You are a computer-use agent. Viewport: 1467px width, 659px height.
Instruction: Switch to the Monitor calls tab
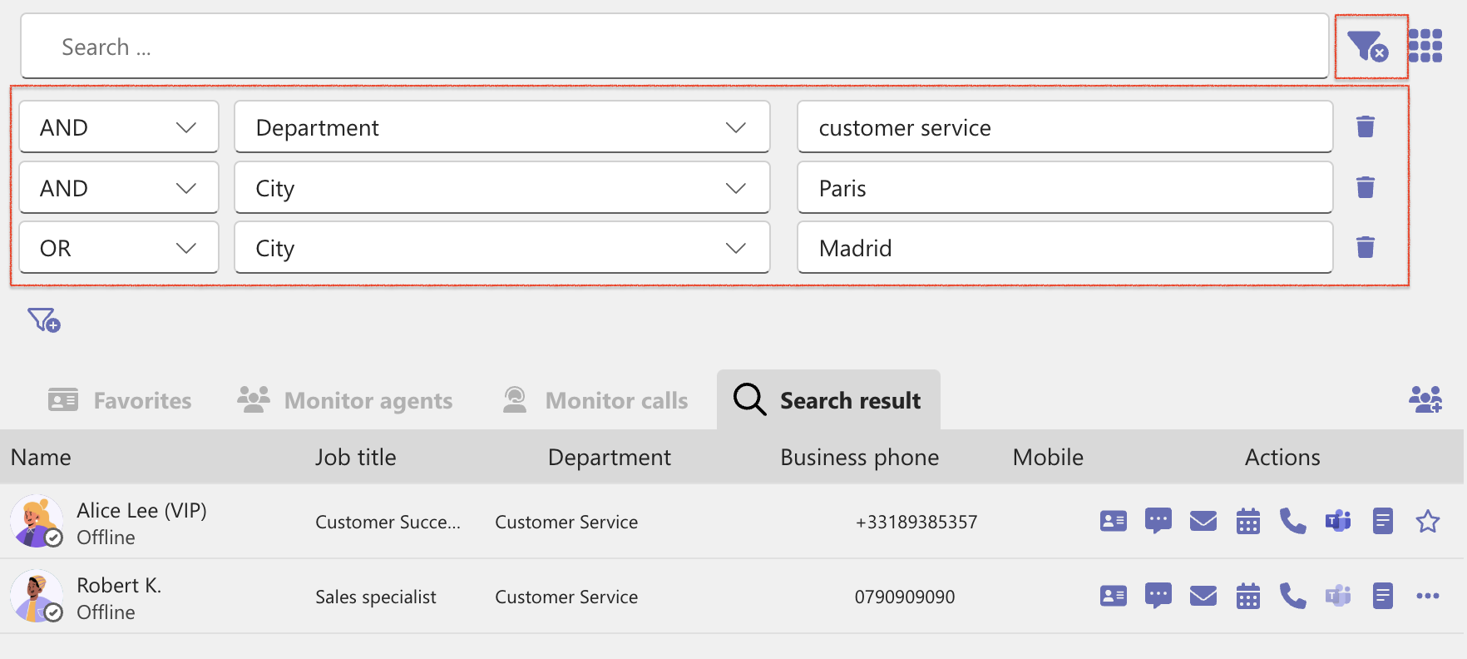click(x=595, y=400)
